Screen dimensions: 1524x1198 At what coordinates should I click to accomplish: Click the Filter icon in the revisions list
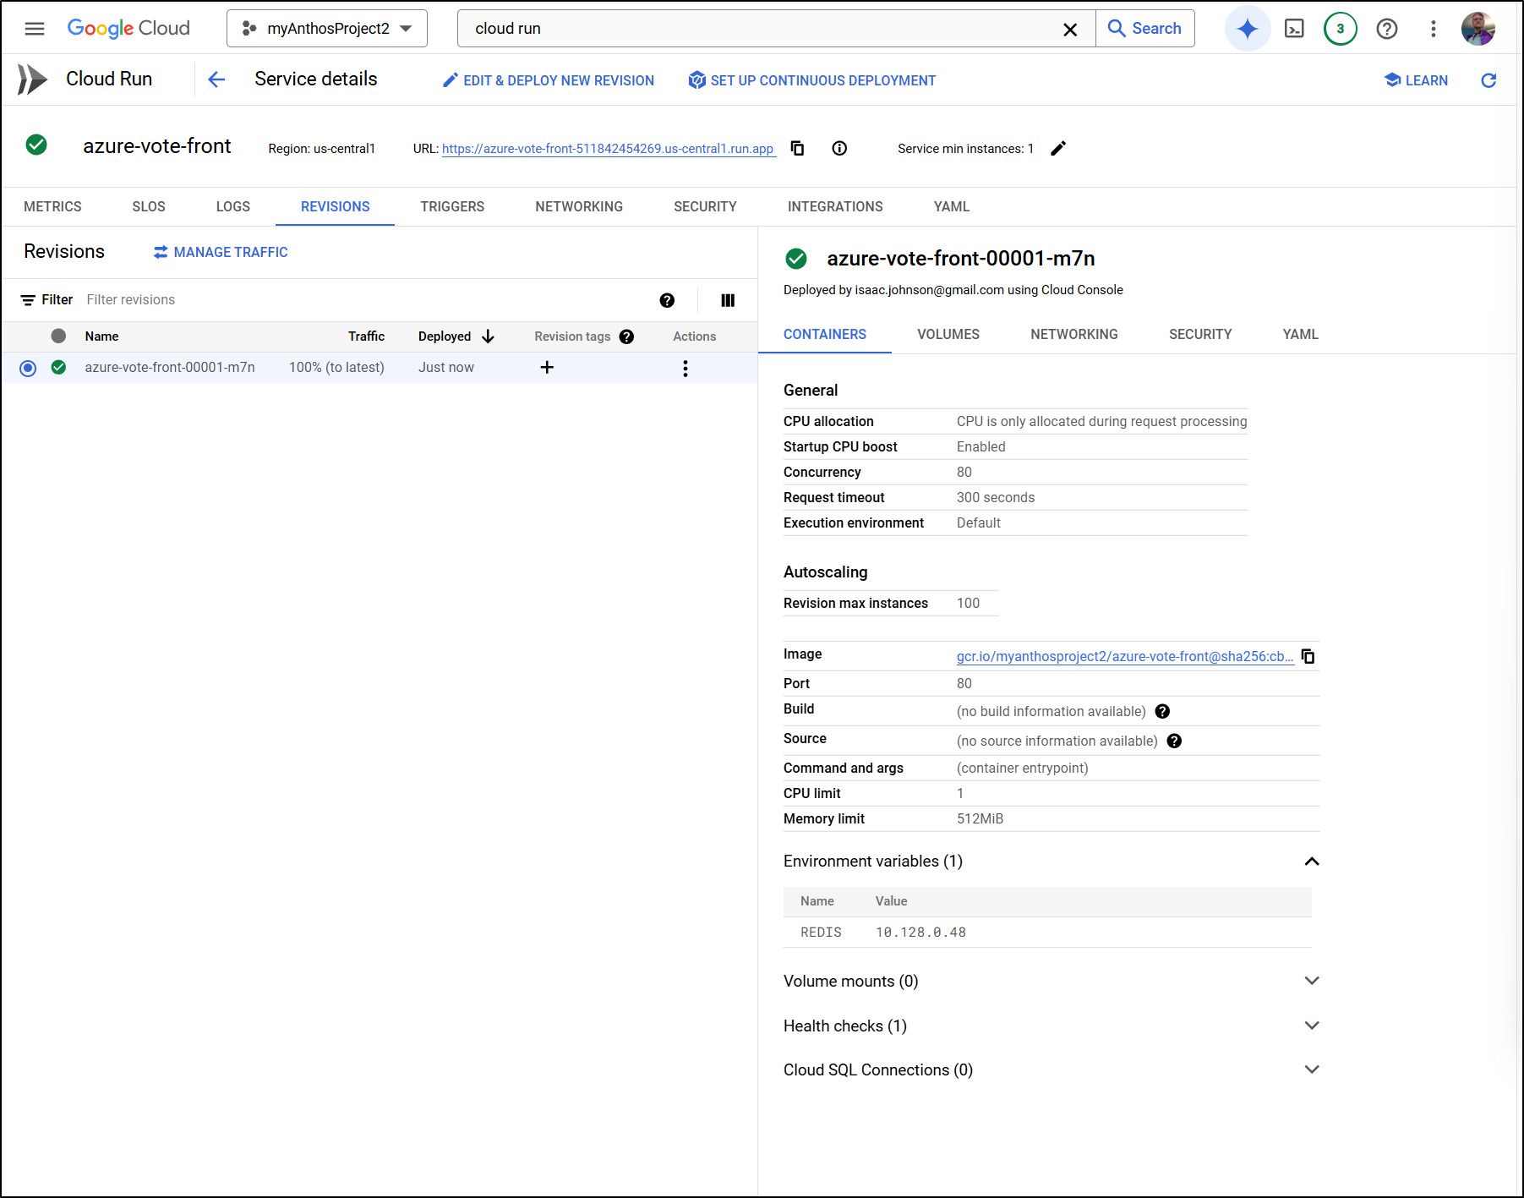point(28,300)
